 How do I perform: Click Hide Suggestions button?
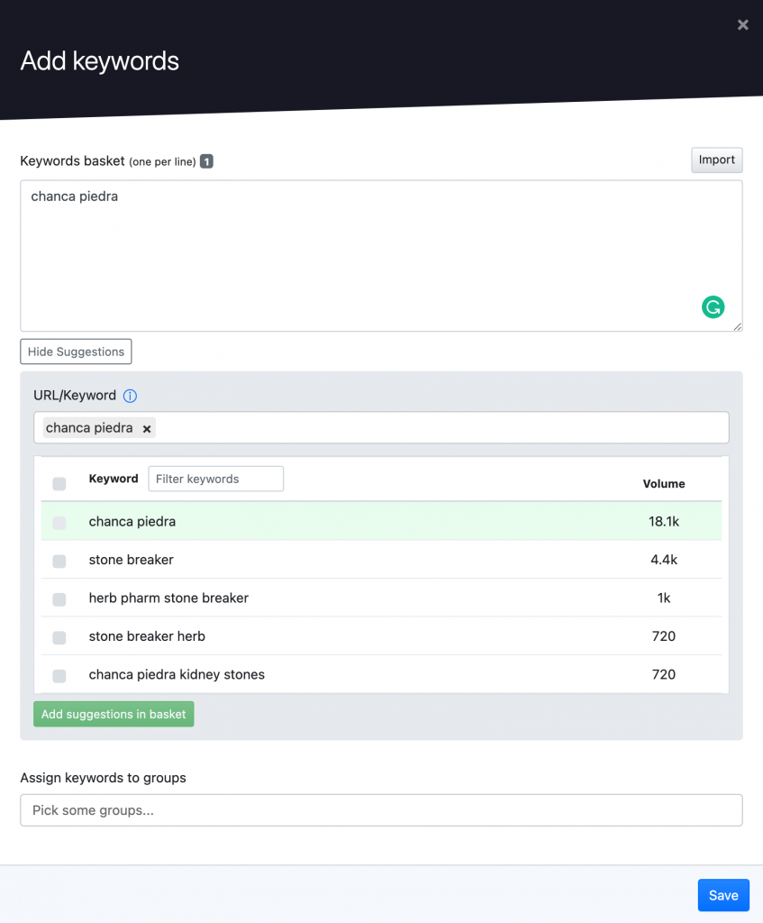[76, 352]
